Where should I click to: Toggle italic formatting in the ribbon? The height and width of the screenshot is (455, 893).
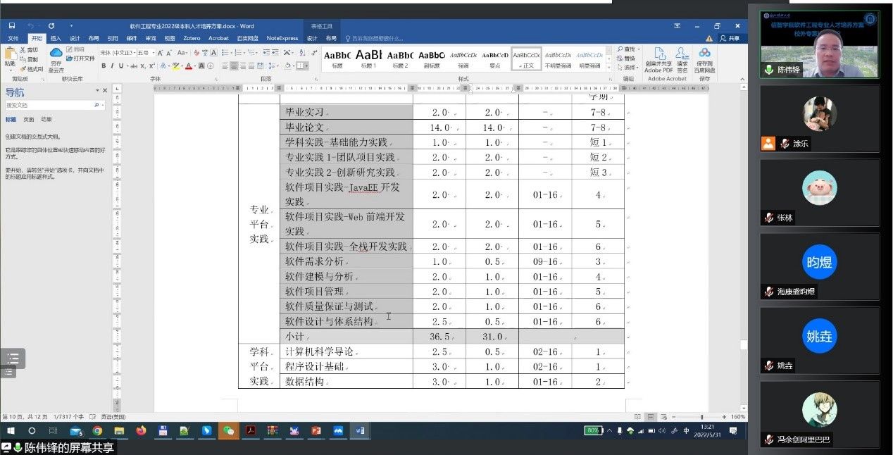pyautogui.click(x=112, y=66)
